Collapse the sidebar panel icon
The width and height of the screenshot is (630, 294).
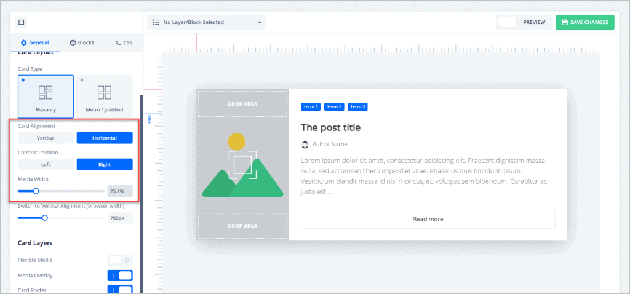tap(21, 22)
